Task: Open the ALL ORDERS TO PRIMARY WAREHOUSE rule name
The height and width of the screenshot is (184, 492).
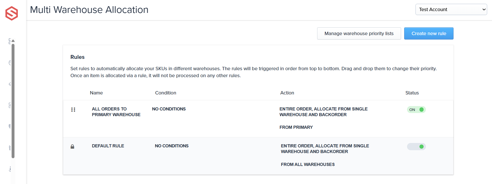Action: (116, 112)
